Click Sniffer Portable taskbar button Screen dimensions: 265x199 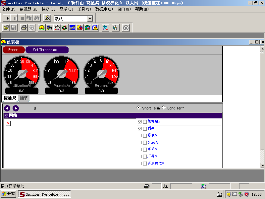point(44,194)
